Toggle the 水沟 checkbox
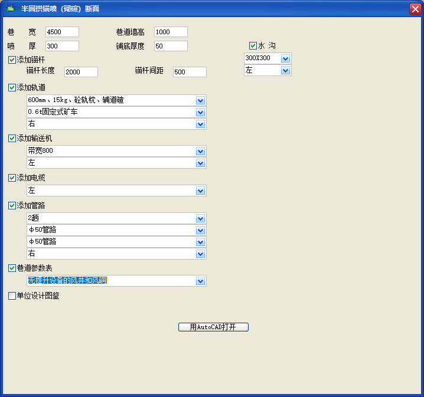Image resolution: width=424 pixels, height=397 pixels. (253, 45)
